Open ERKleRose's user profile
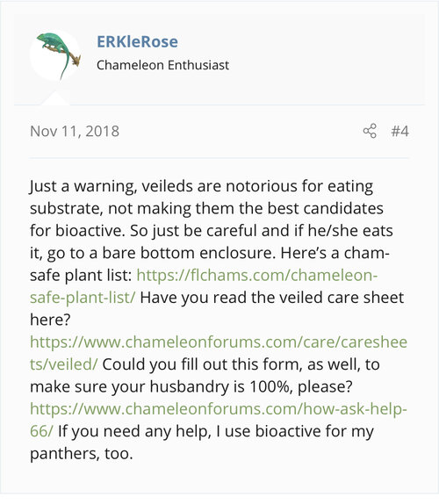 (x=137, y=41)
